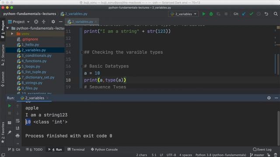The width and height of the screenshot is (280, 157).
Task: Rollback changes with the undo arrow icon
Action: [266, 14]
